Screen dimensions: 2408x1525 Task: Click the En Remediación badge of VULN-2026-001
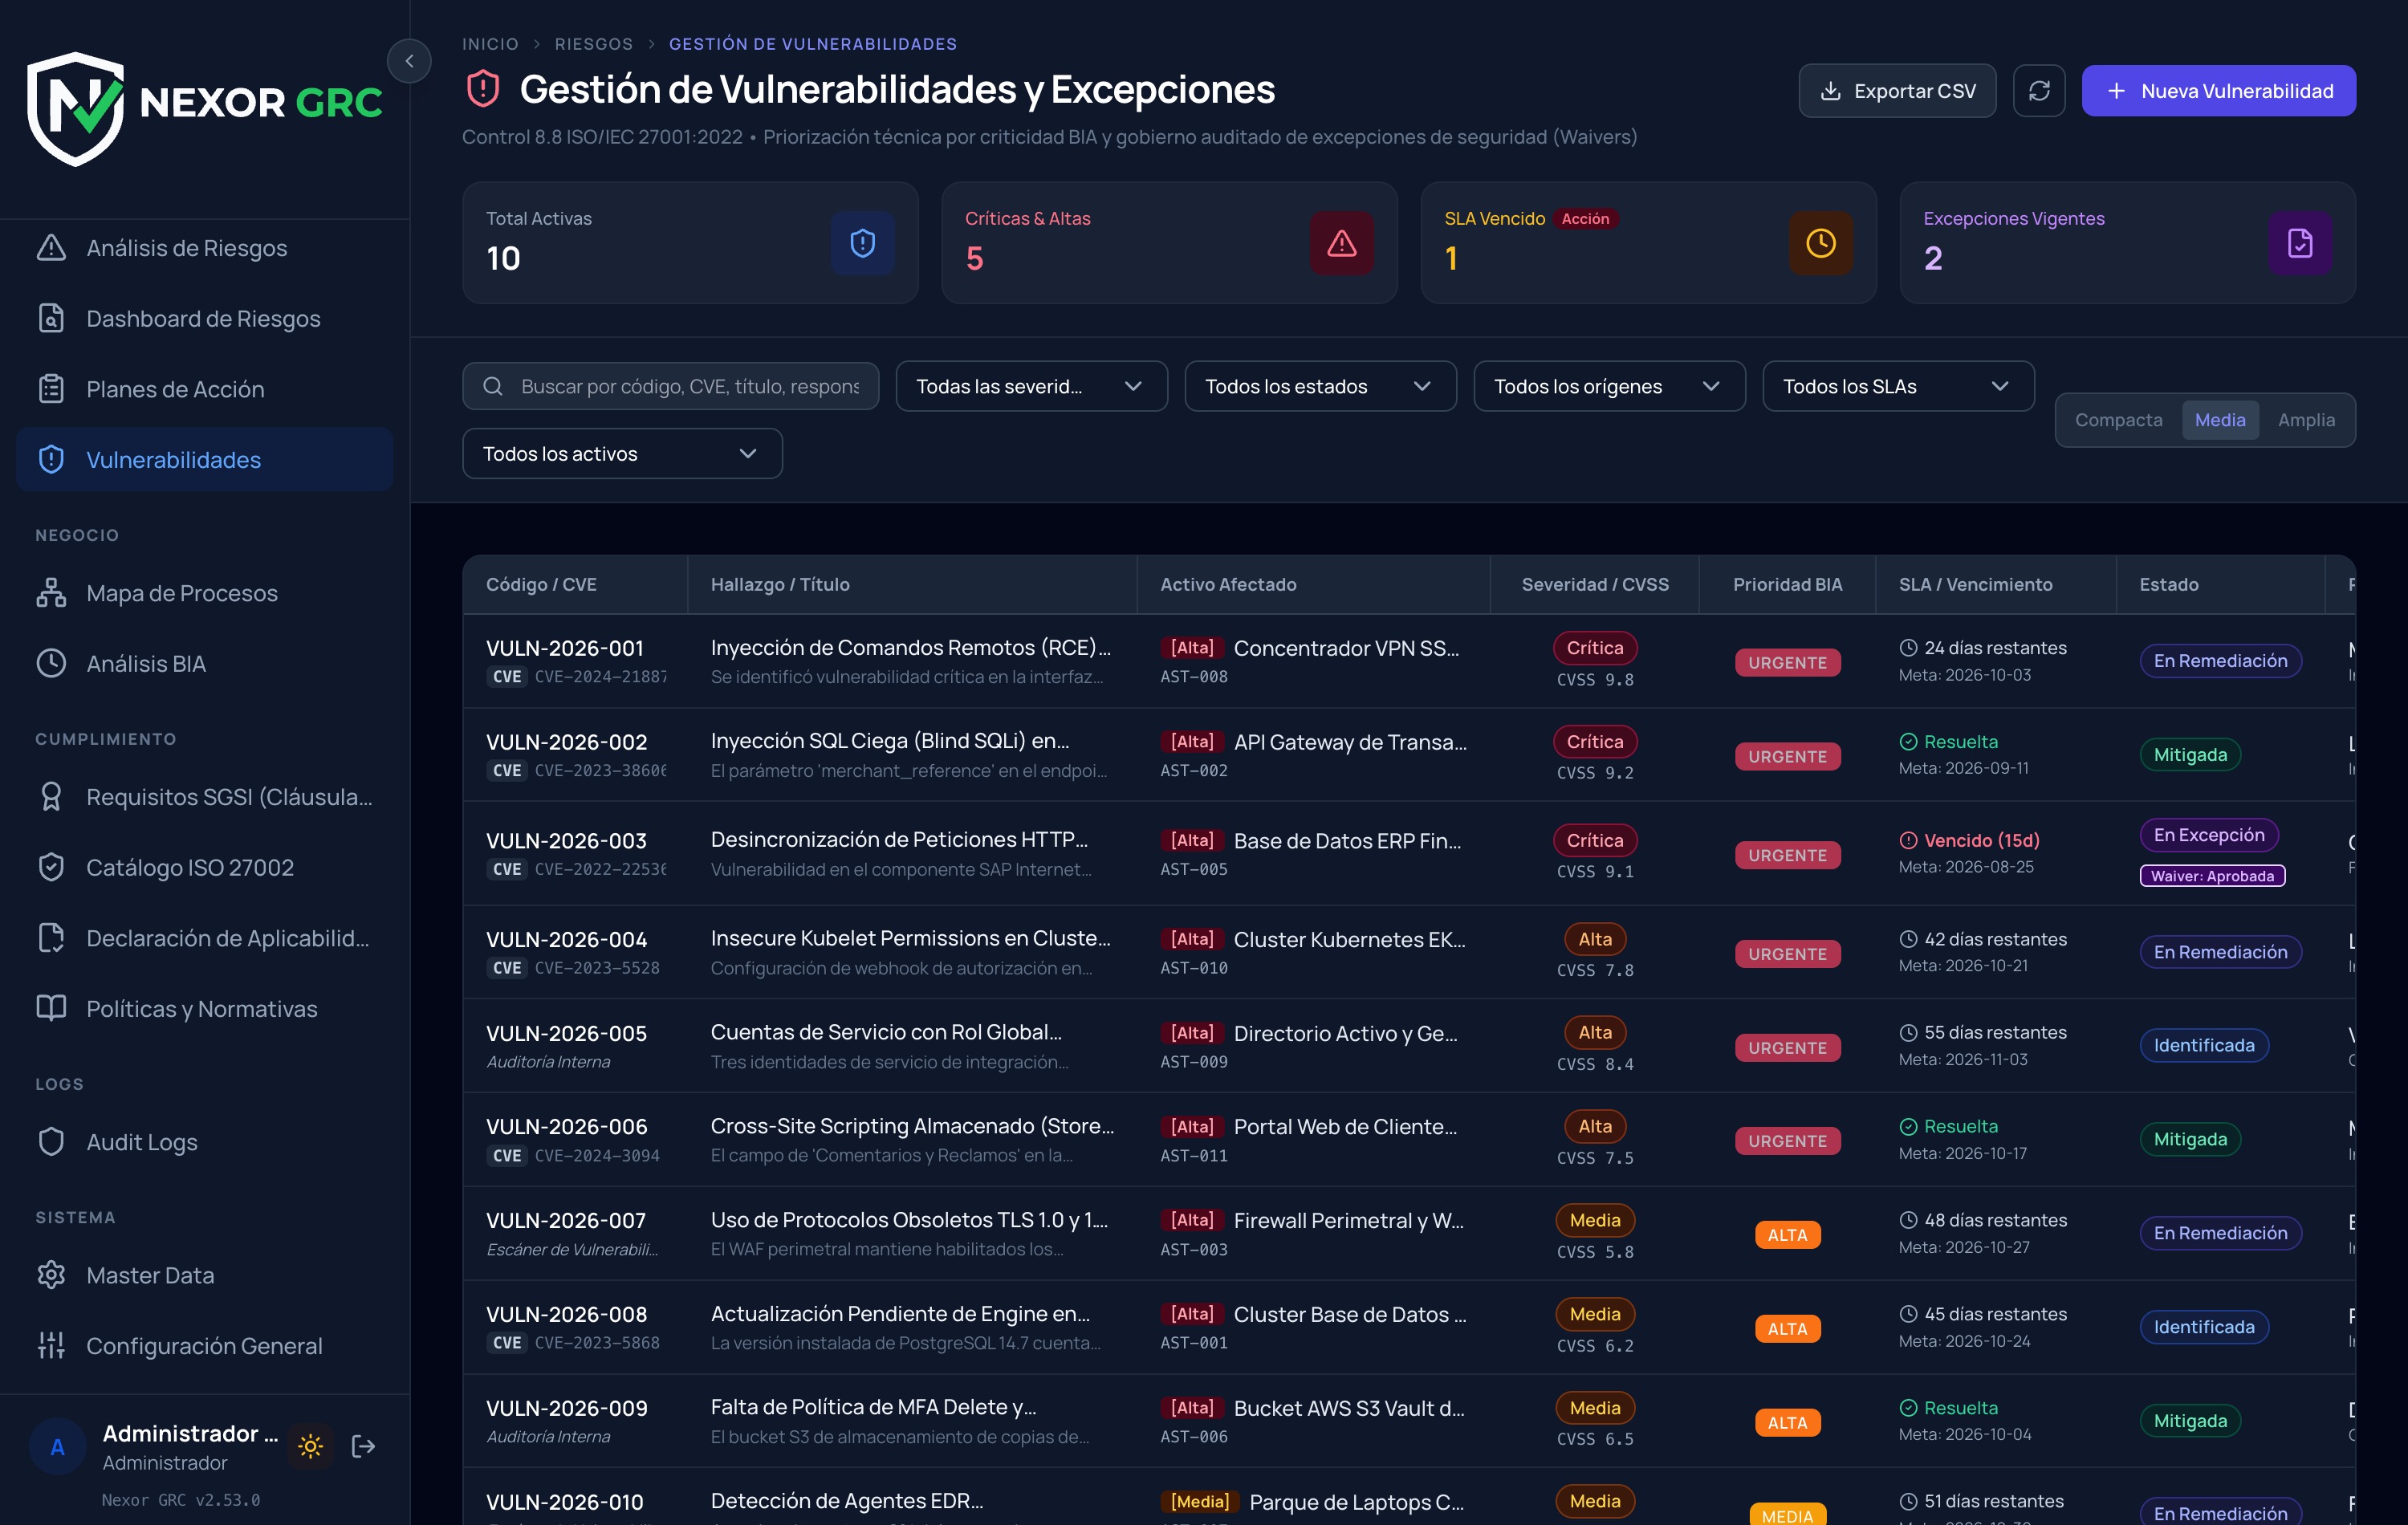click(x=2220, y=661)
